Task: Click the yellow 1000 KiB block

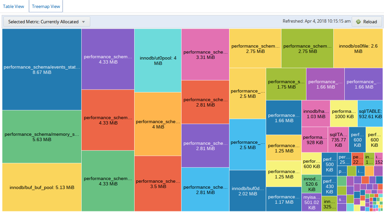Action: (344, 114)
